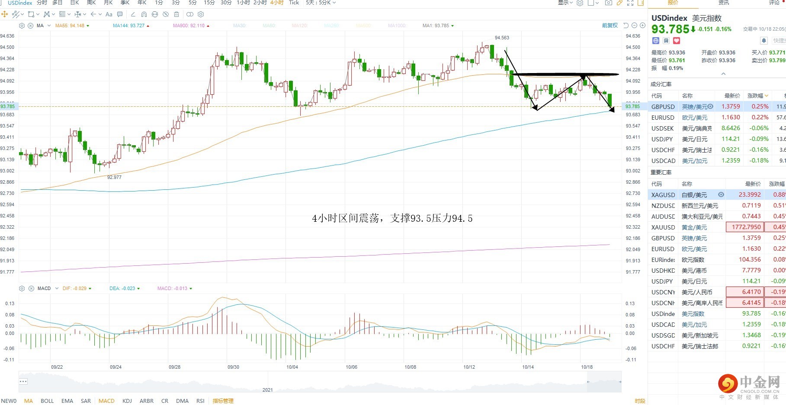This screenshot has height=405, width=786.
Task: Add a comment bubble annotation
Action: (x=120, y=14)
